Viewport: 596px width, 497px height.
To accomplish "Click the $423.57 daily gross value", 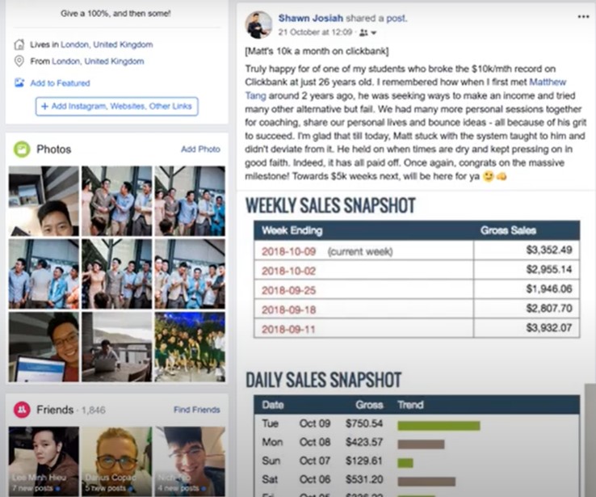I will tap(363, 442).
